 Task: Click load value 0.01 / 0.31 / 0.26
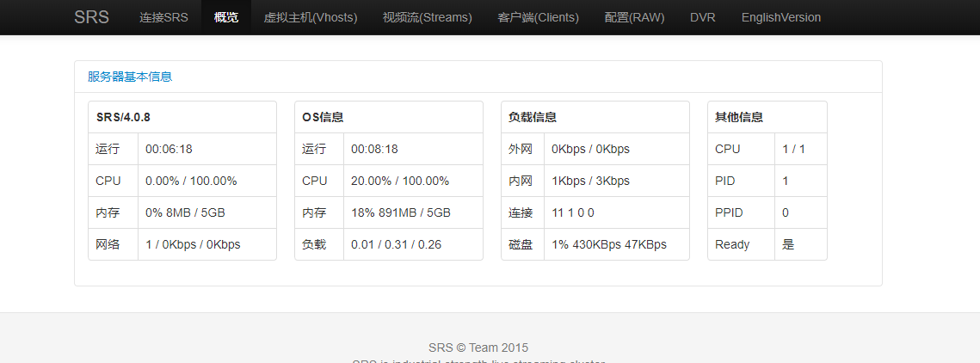coord(397,245)
